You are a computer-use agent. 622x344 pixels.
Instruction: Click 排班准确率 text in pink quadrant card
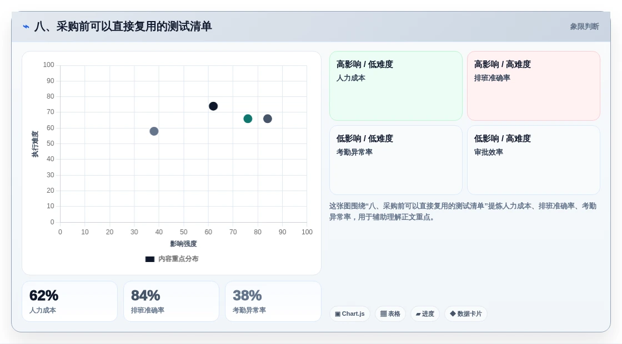492,78
